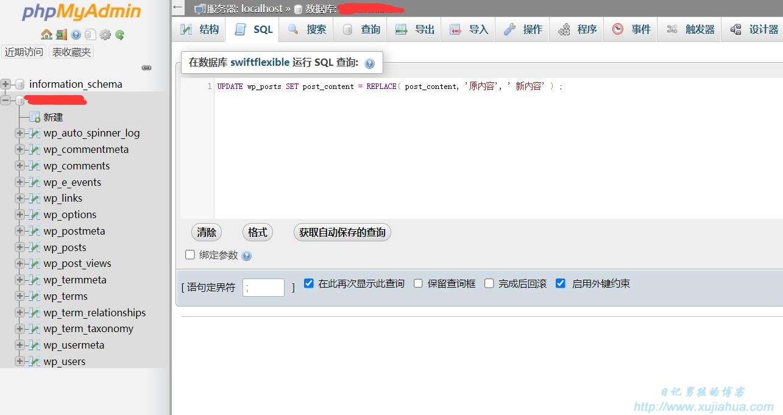Click the 新建 table link
Viewport: 783px width, 415px height.
pyautogui.click(x=53, y=117)
